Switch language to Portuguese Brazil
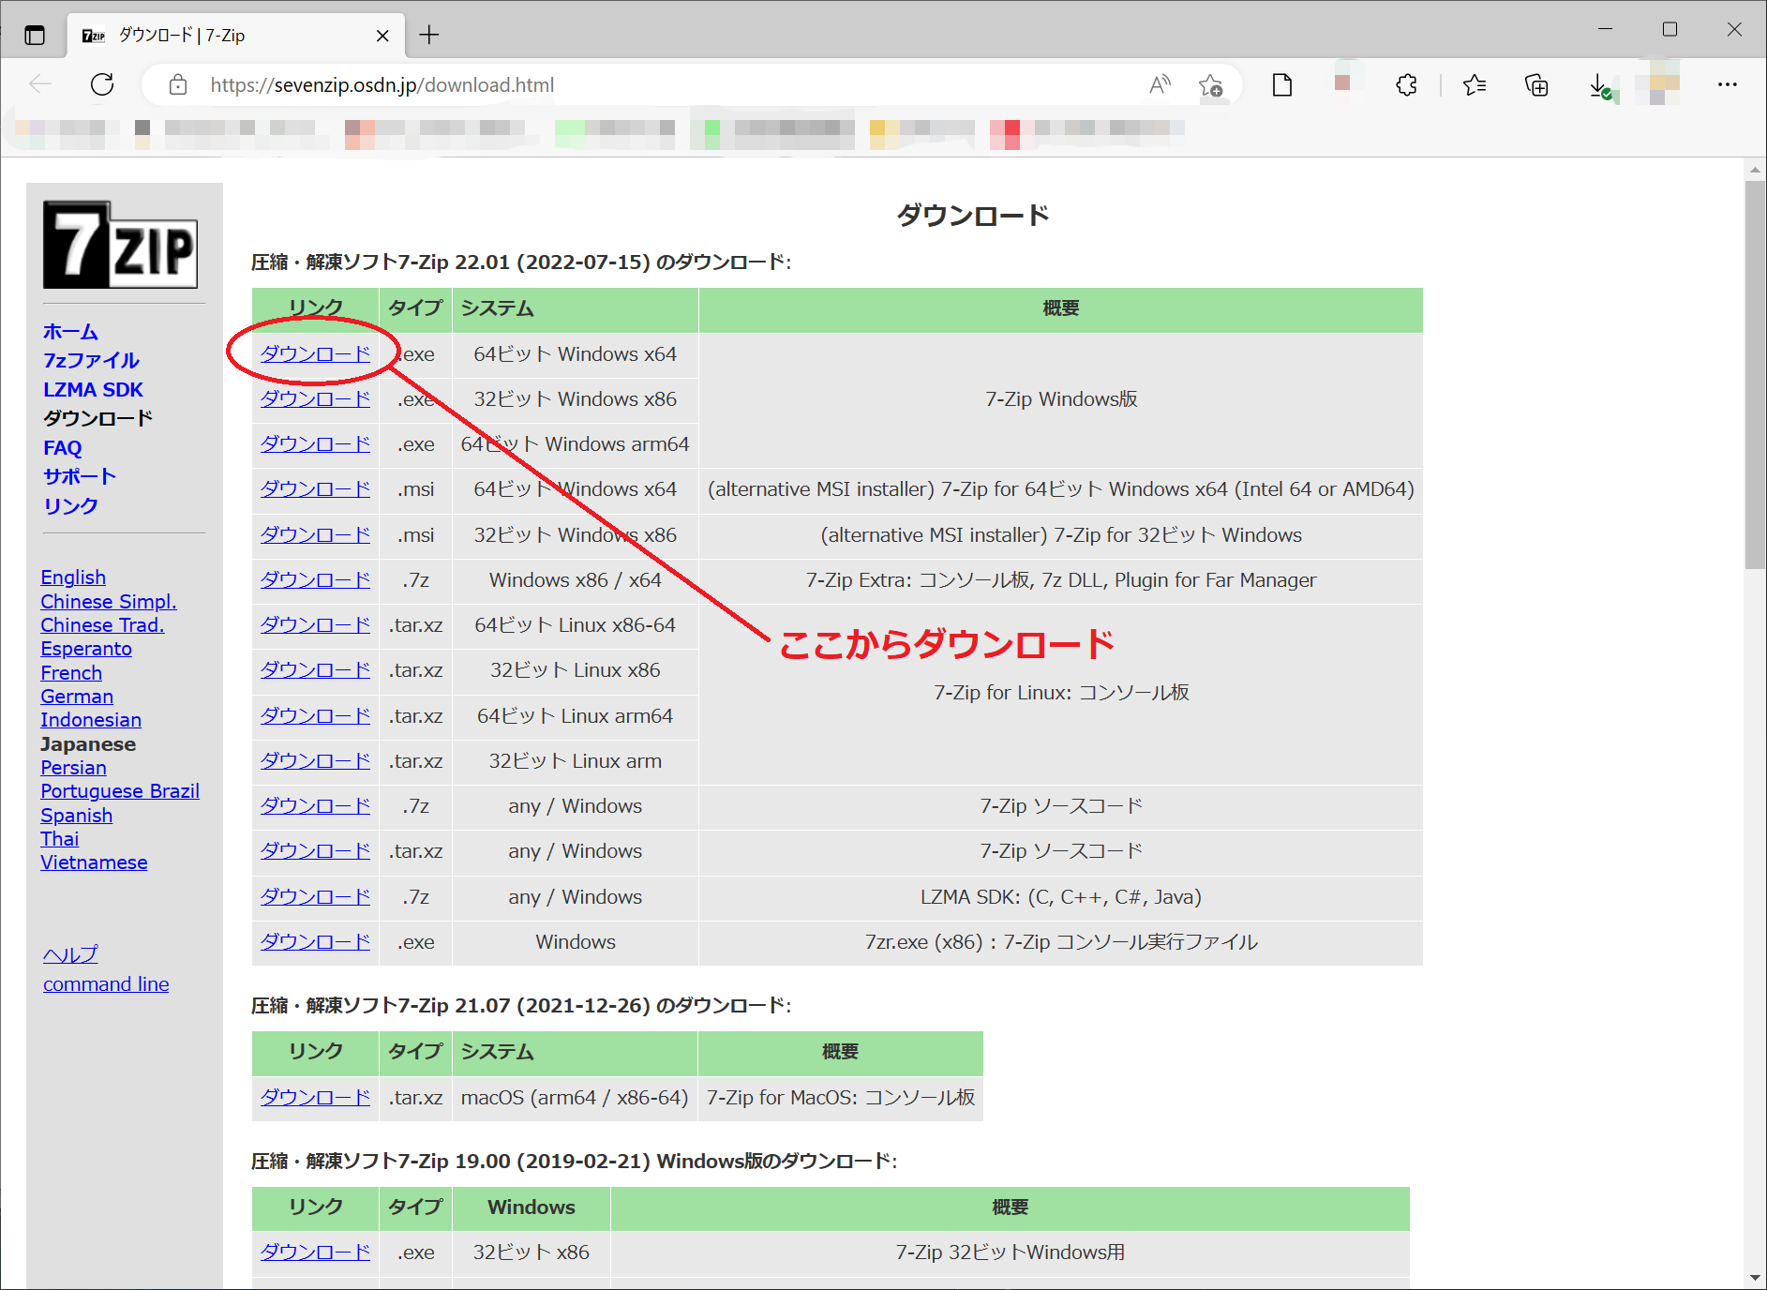 tap(120, 791)
